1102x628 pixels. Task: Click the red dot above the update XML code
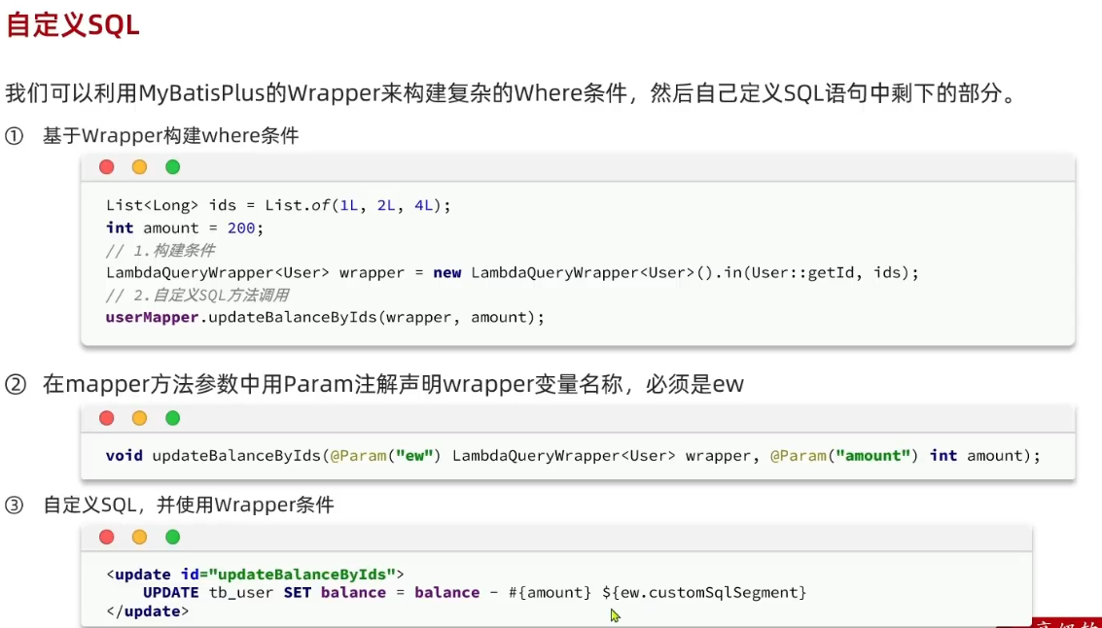[x=107, y=537]
